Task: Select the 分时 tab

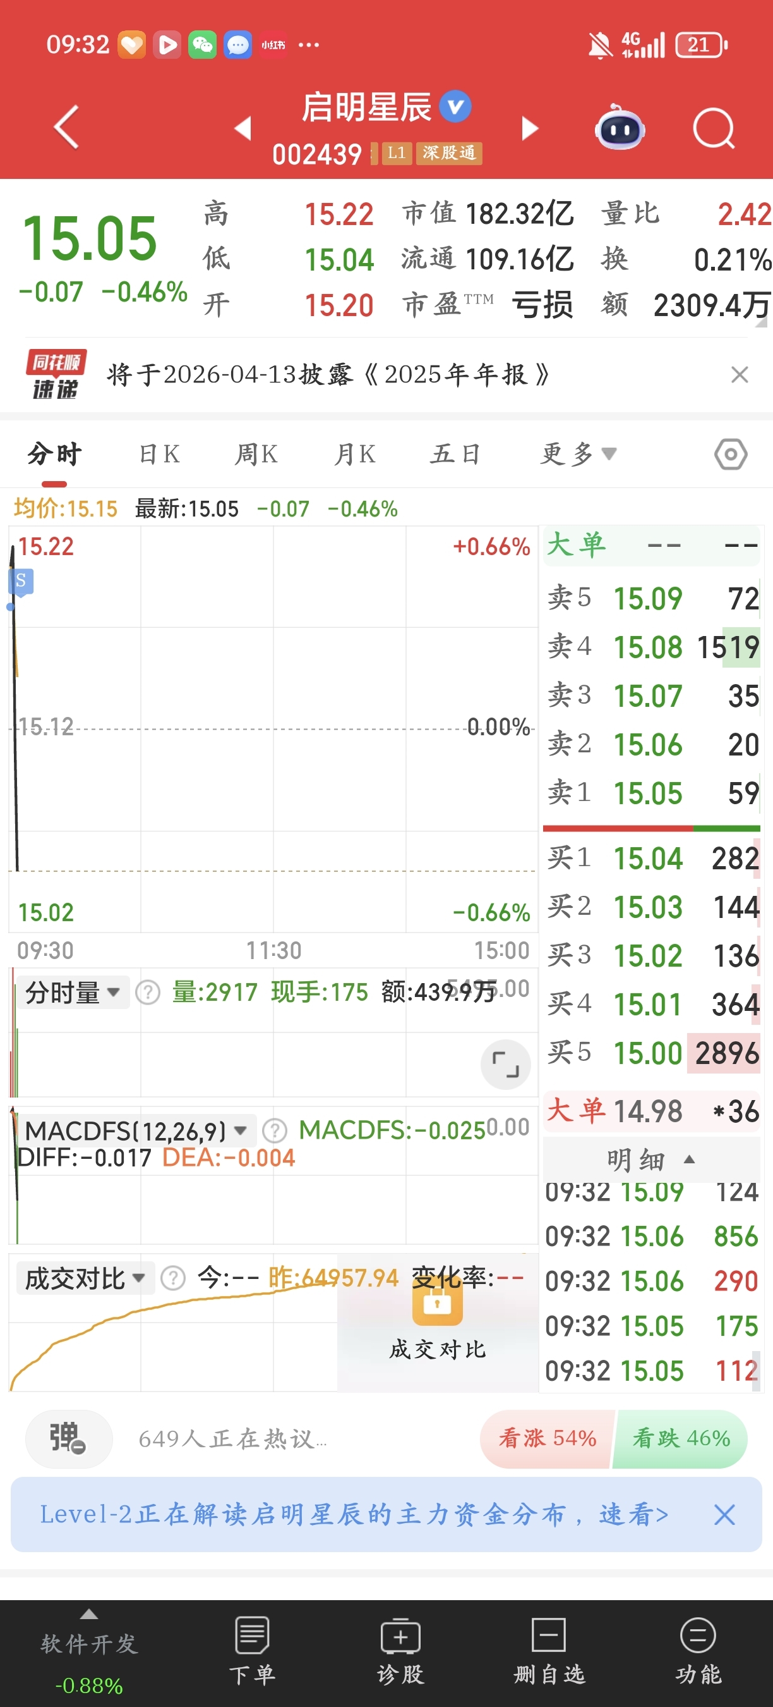Action: pos(55,455)
